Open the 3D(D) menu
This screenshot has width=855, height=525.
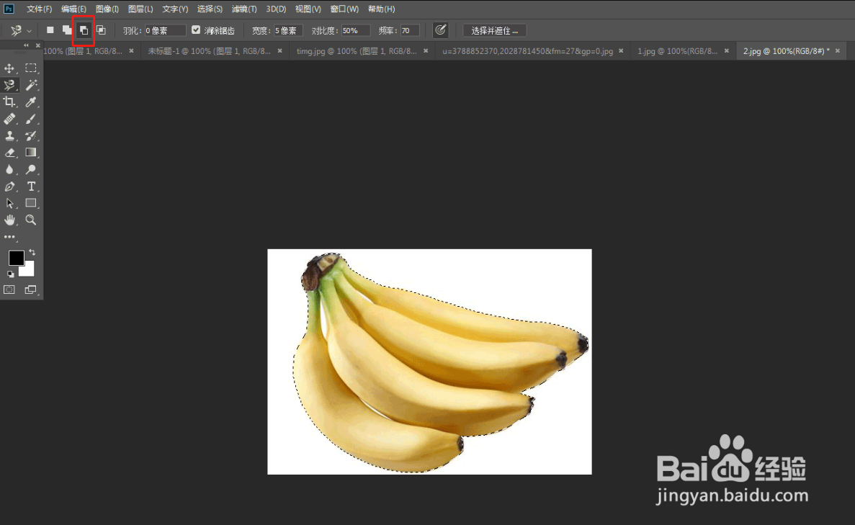click(276, 9)
